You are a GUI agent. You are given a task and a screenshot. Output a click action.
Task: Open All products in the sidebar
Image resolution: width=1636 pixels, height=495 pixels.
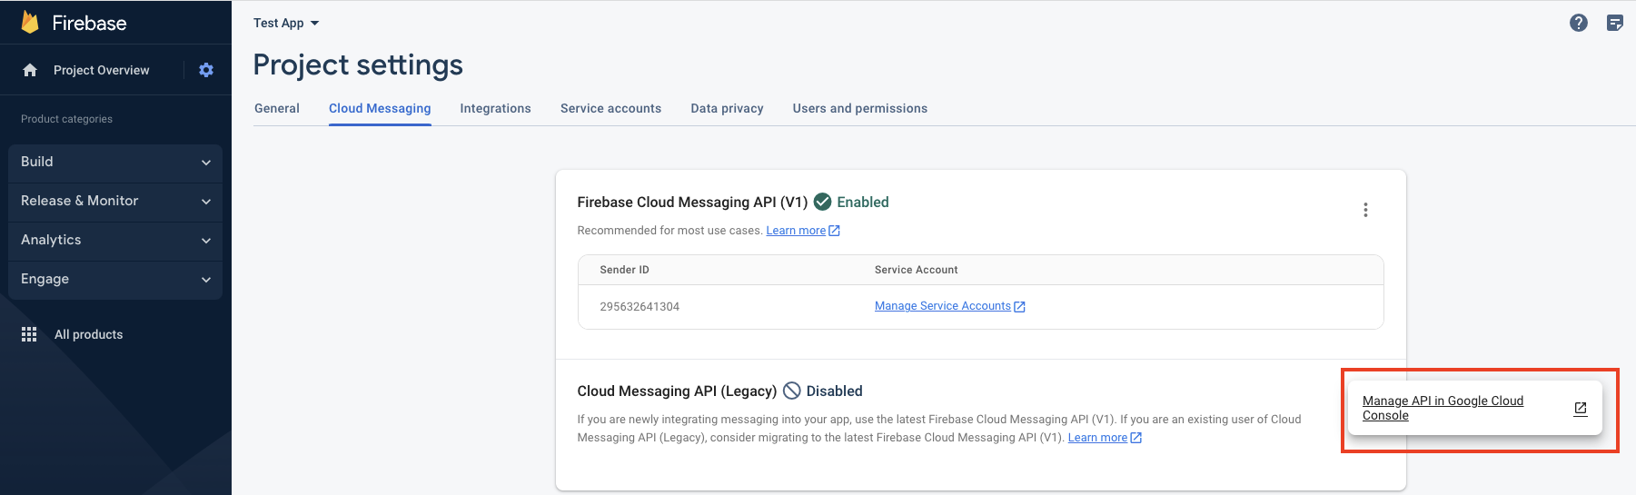(88, 334)
